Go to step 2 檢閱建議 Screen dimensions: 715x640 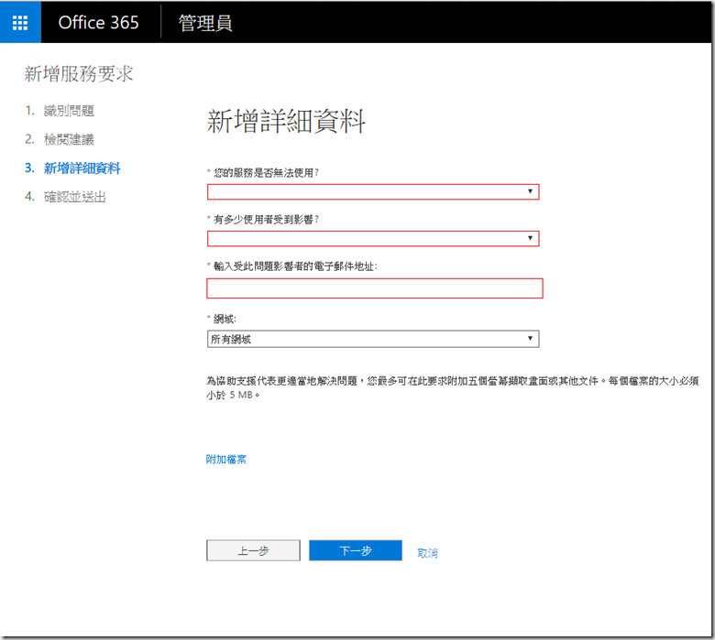click(69, 139)
